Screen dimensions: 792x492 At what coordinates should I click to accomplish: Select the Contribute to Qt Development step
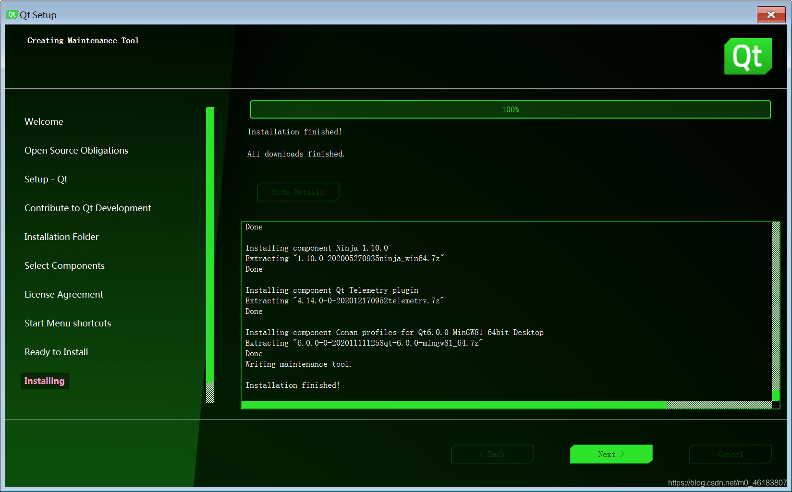[x=87, y=208]
